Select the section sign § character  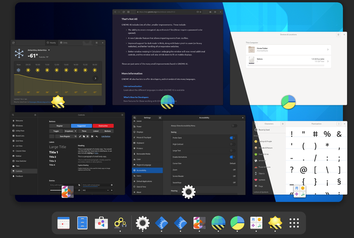coord(339,181)
